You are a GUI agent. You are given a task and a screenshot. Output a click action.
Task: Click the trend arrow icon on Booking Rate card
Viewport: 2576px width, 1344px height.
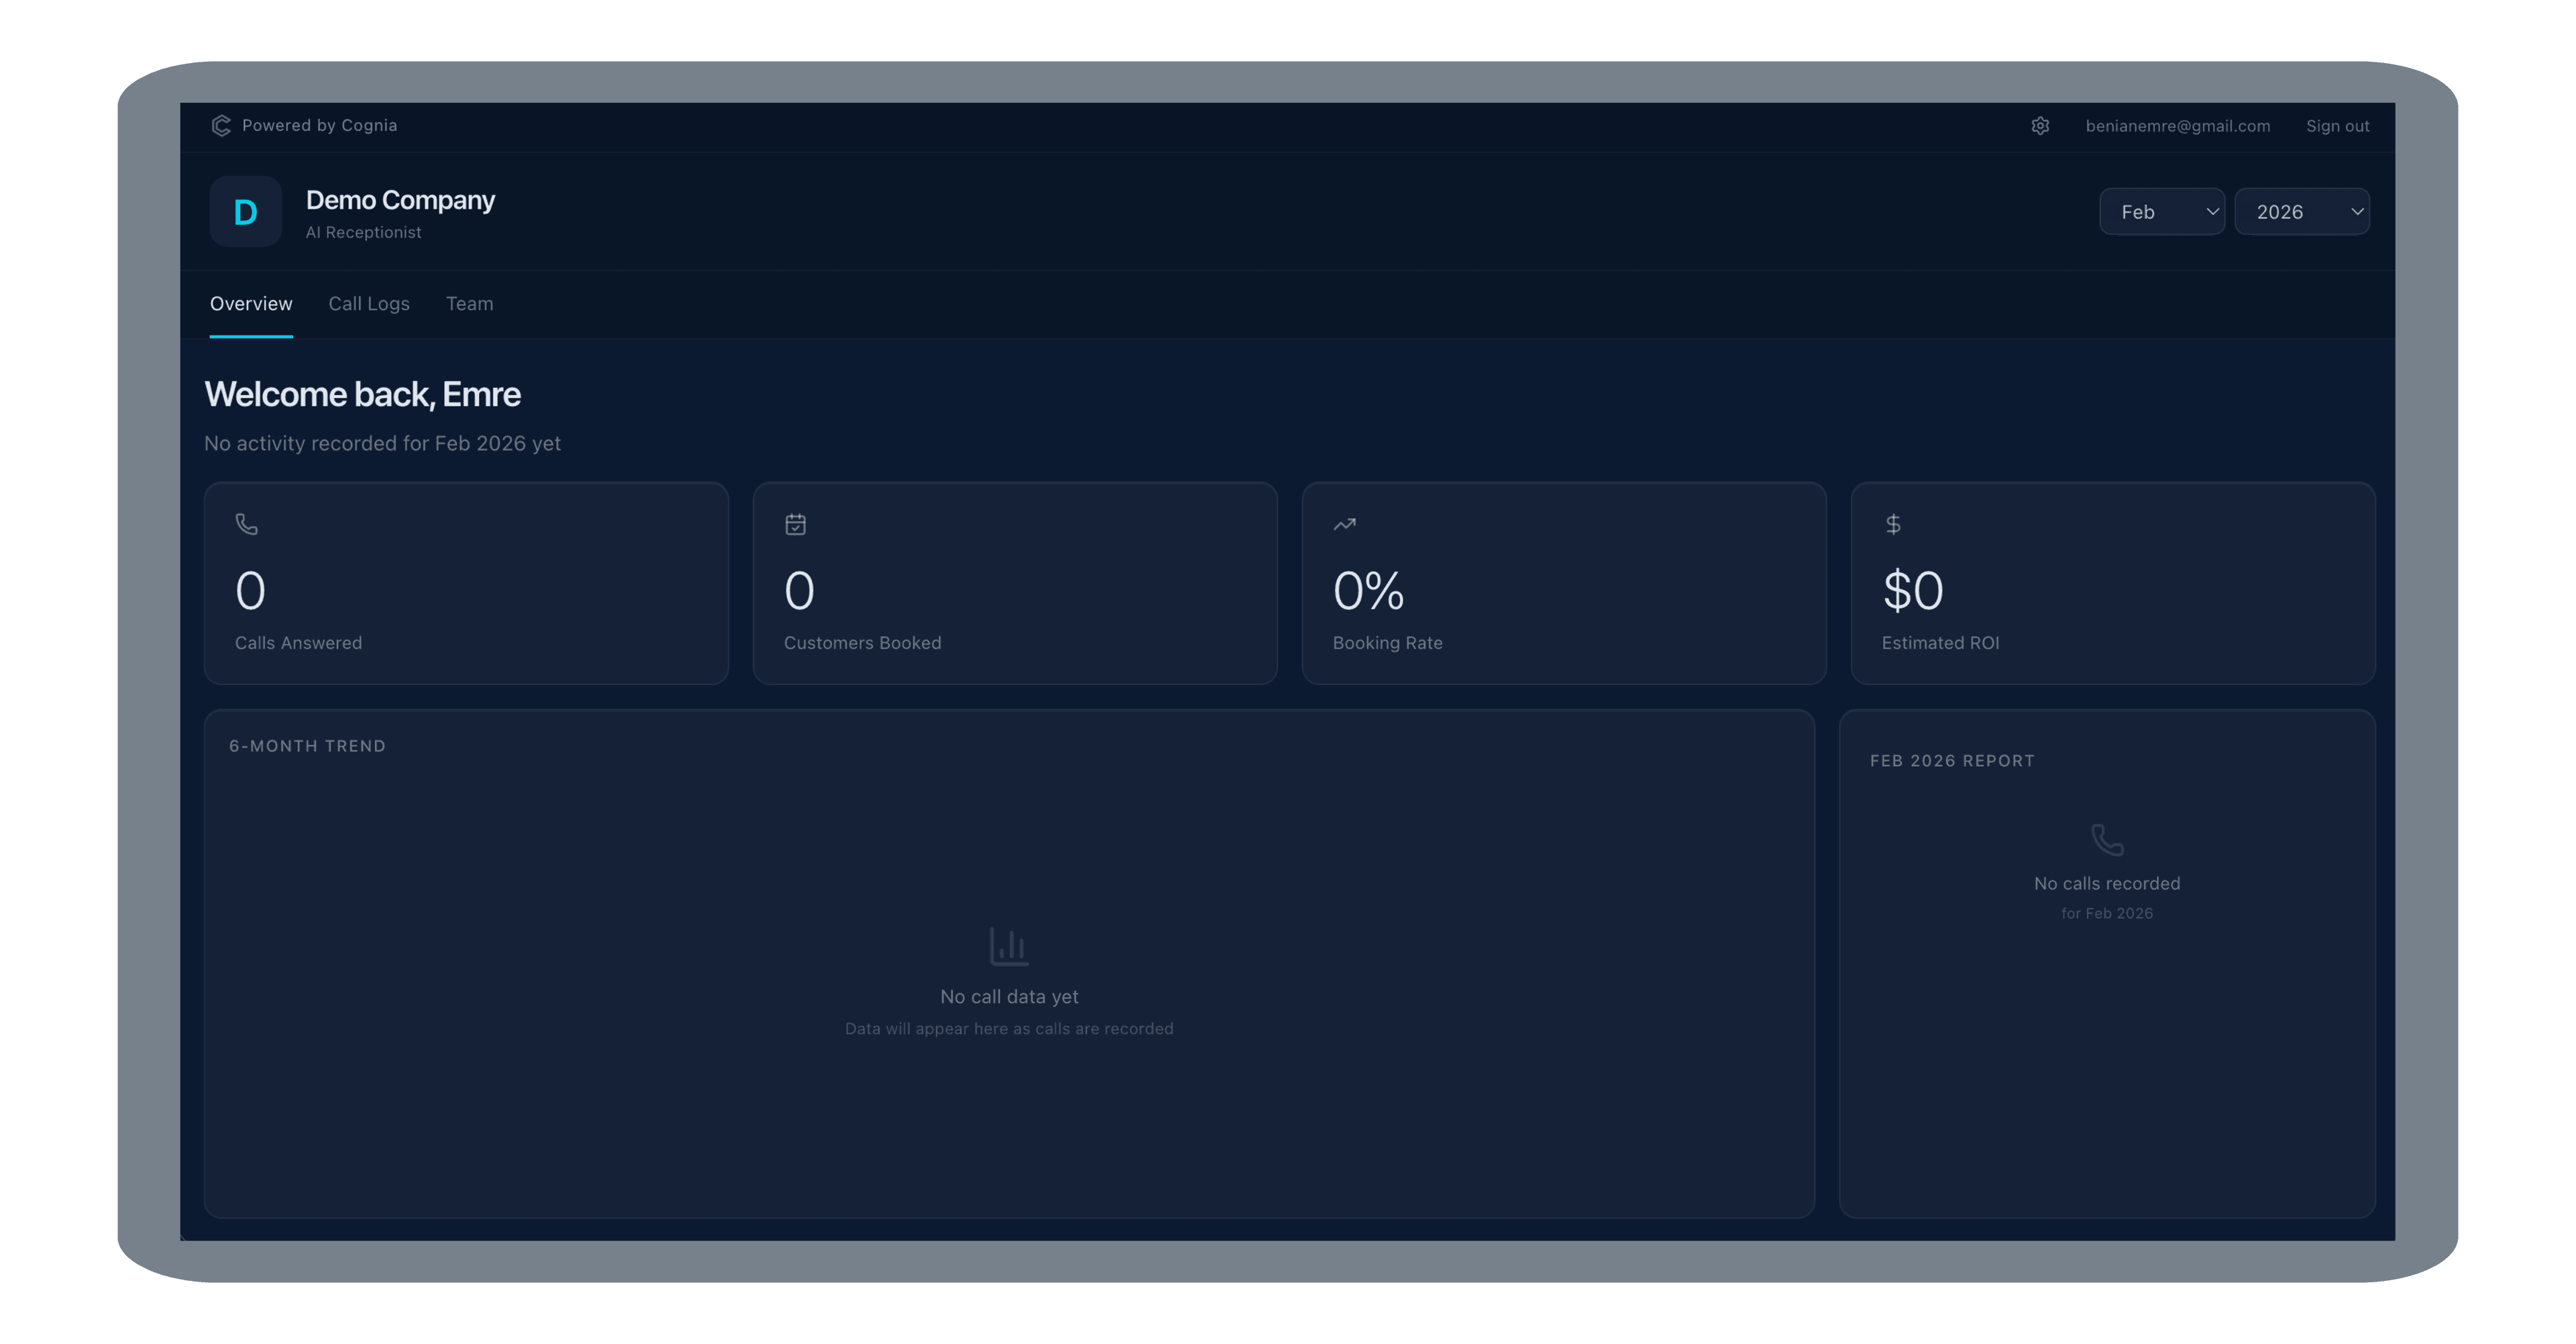pos(1344,523)
